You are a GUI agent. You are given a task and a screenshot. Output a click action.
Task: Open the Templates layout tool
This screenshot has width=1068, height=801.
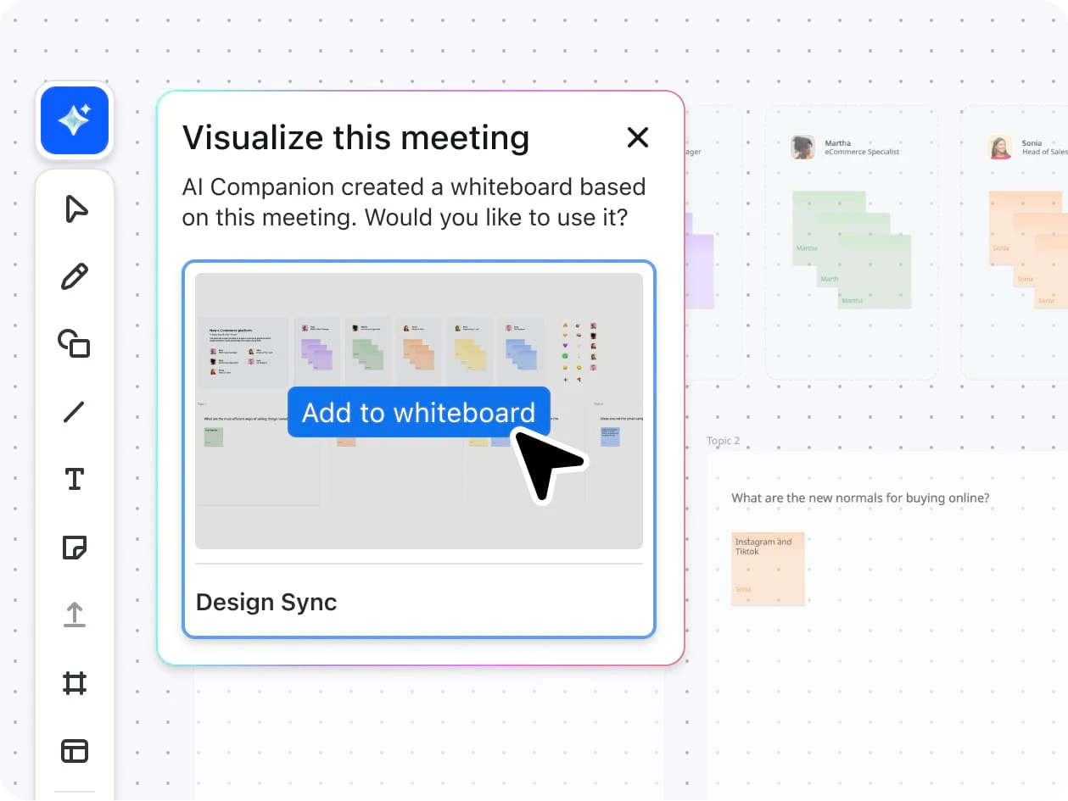75,751
